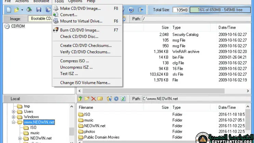This screenshot has height=143, width=254.
Task: Select Mount to Virtual Drive menu entry
Action: tap(87, 21)
